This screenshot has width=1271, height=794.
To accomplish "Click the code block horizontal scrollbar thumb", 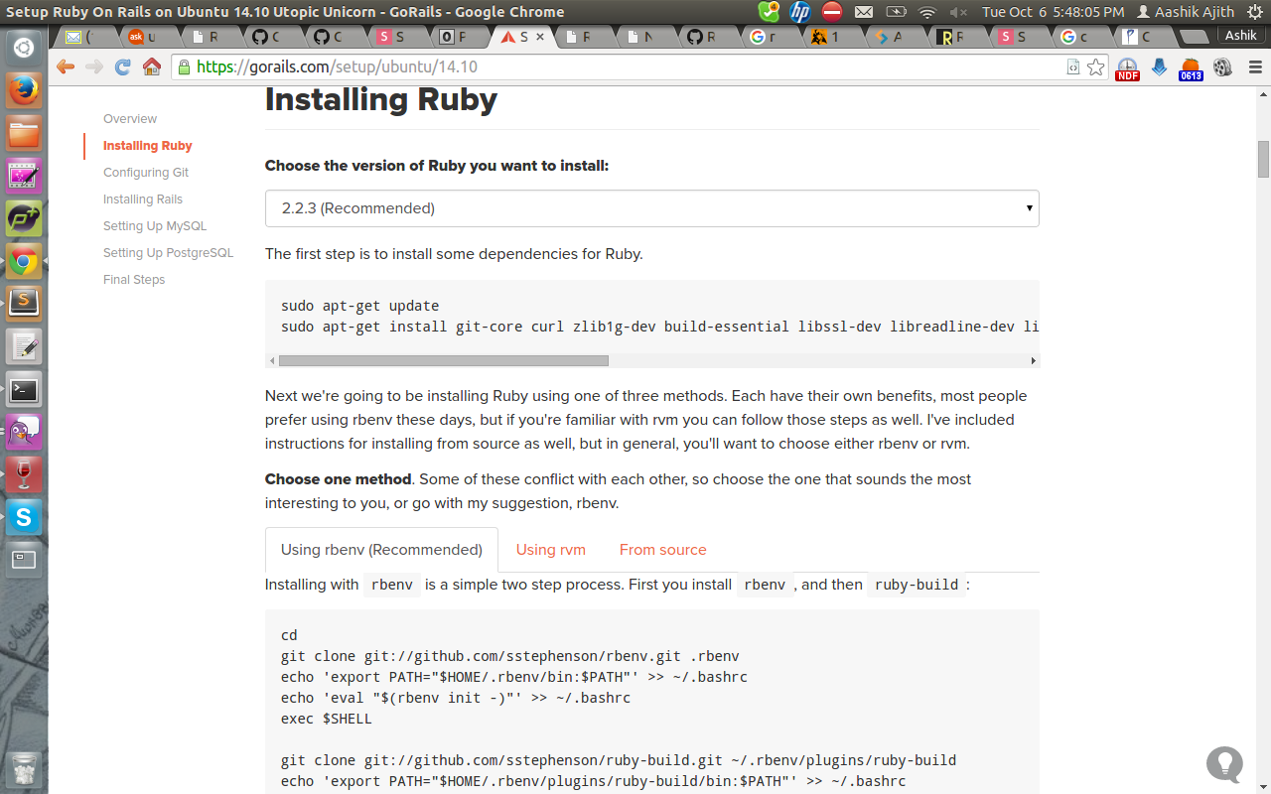I will (x=443, y=361).
